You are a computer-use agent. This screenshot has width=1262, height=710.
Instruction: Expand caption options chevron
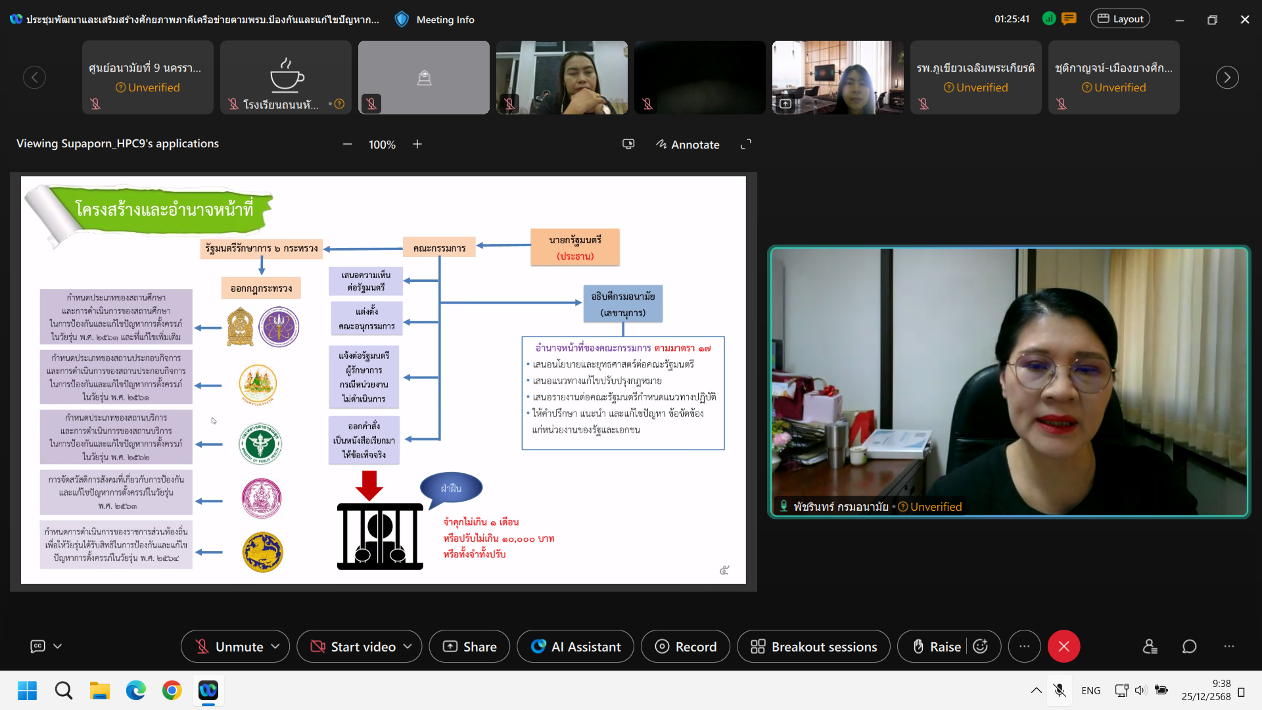point(58,646)
